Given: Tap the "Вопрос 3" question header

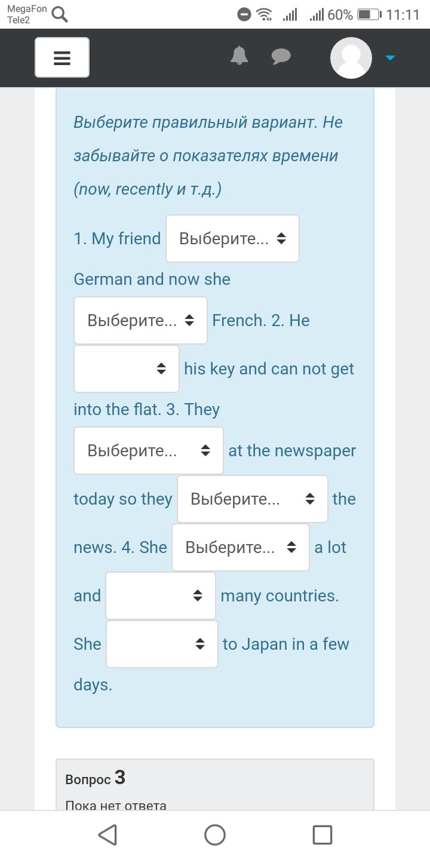Looking at the screenshot, I should [x=96, y=778].
